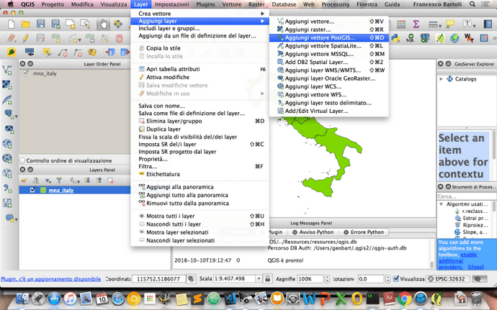Open the Processing menu in menu bar
Image resolution: width=497 pixels, height=310 pixels.
[x=335, y=4]
